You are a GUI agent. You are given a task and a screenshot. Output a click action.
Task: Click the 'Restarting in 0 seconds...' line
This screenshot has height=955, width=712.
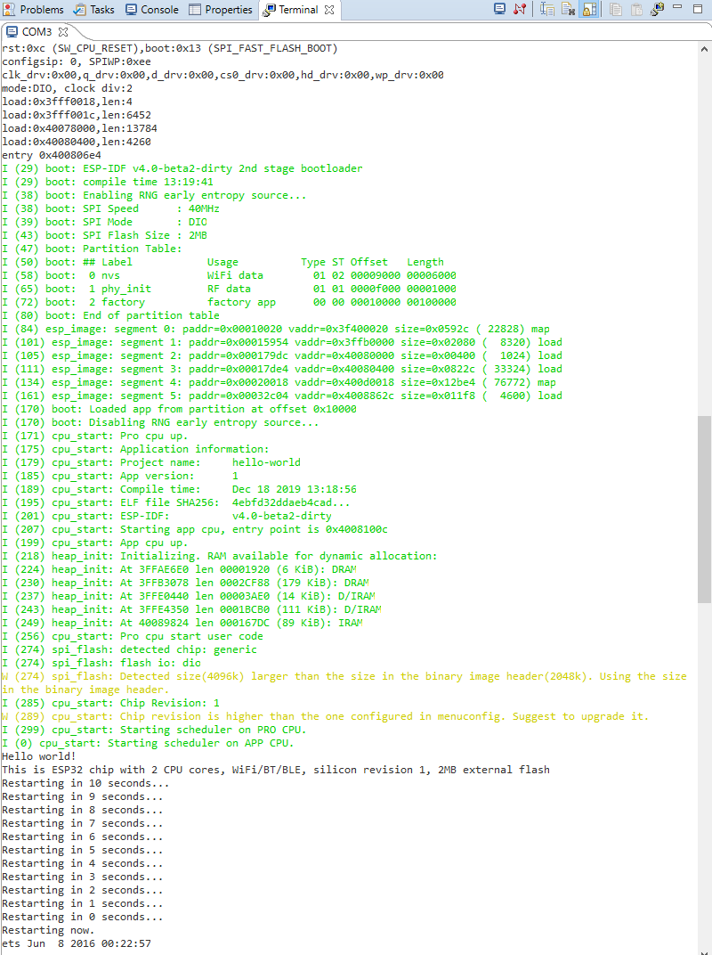(83, 918)
